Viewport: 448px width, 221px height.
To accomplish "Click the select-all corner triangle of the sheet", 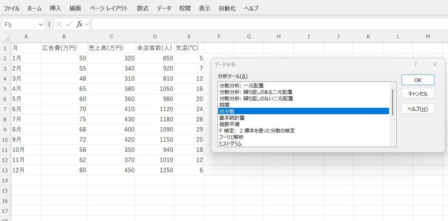I will coord(6,37).
